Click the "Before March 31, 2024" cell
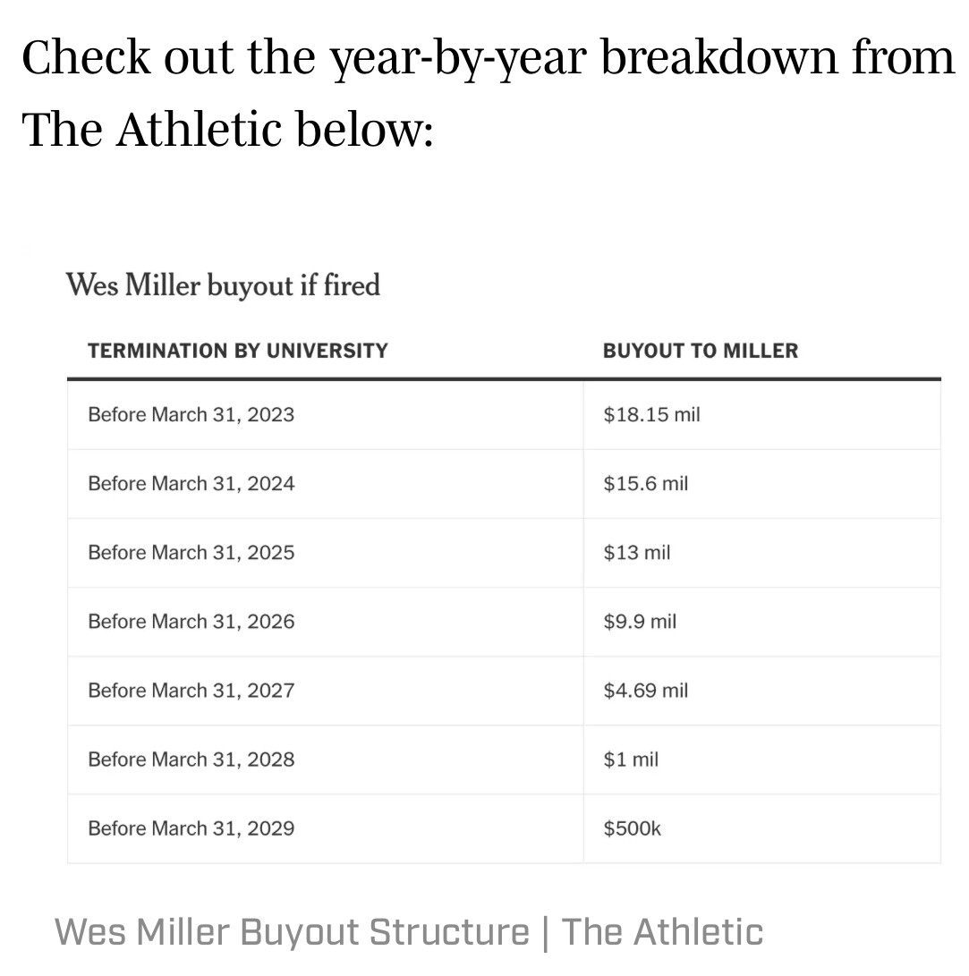Image resolution: width=969 pixels, height=976 pixels. [191, 483]
